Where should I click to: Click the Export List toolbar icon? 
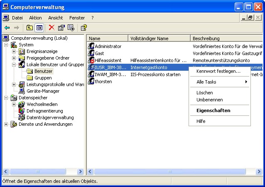pos(71,28)
